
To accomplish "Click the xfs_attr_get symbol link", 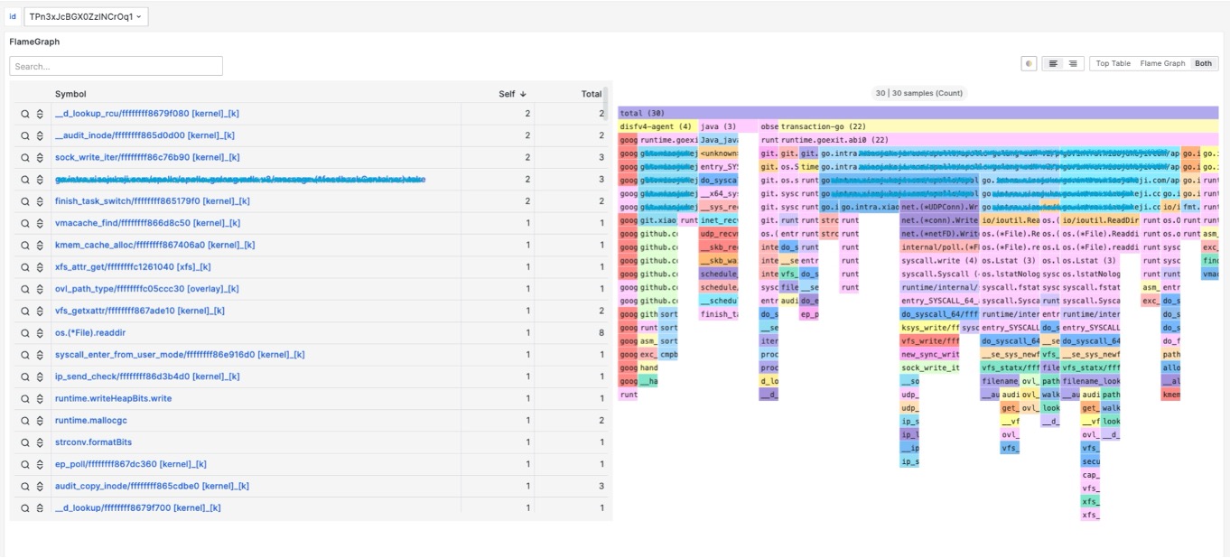I will coord(133,267).
